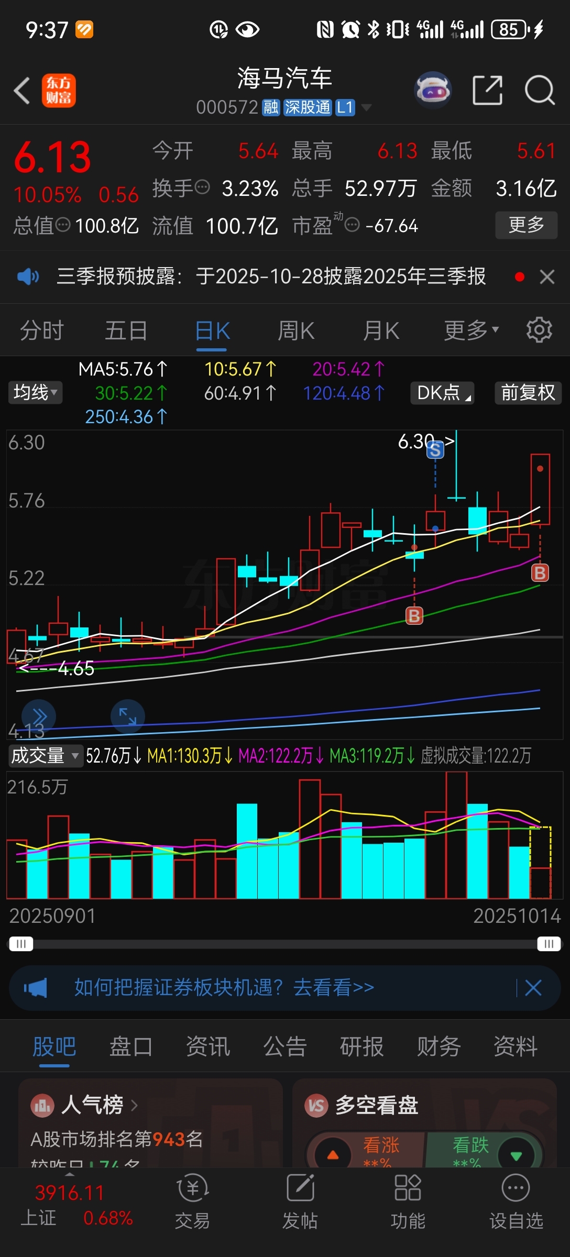Screen dimensions: 570x1257
Task: Expand 人气榜 chevron arrow
Action: coord(134,1106)
